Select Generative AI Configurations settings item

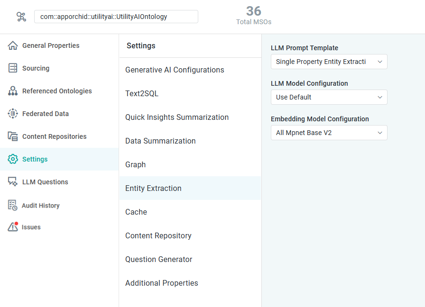pos(175,70)
